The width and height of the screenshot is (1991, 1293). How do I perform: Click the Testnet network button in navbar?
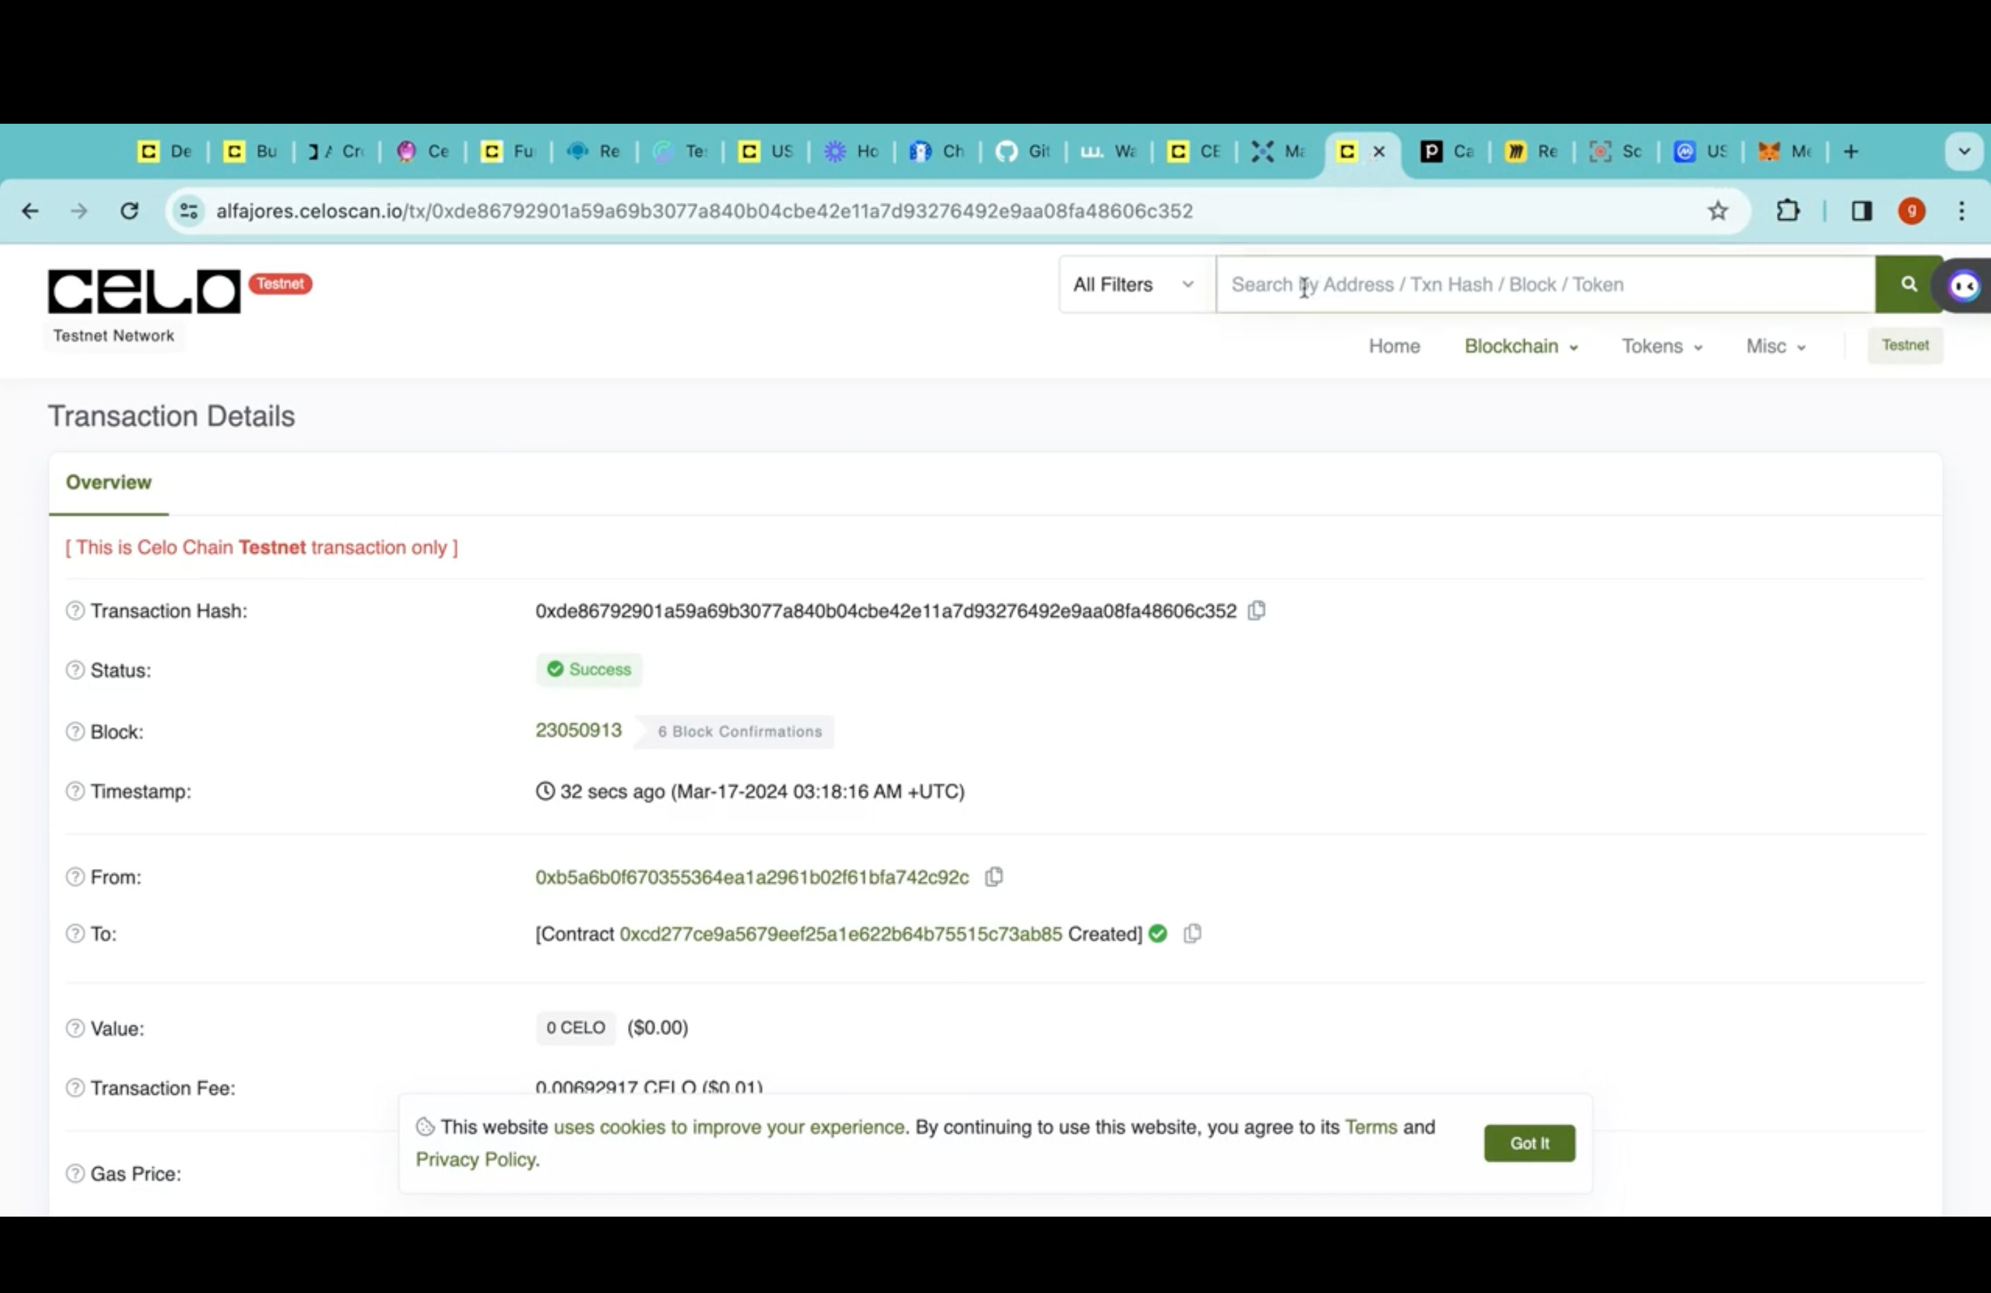[x=1905, y=346]
